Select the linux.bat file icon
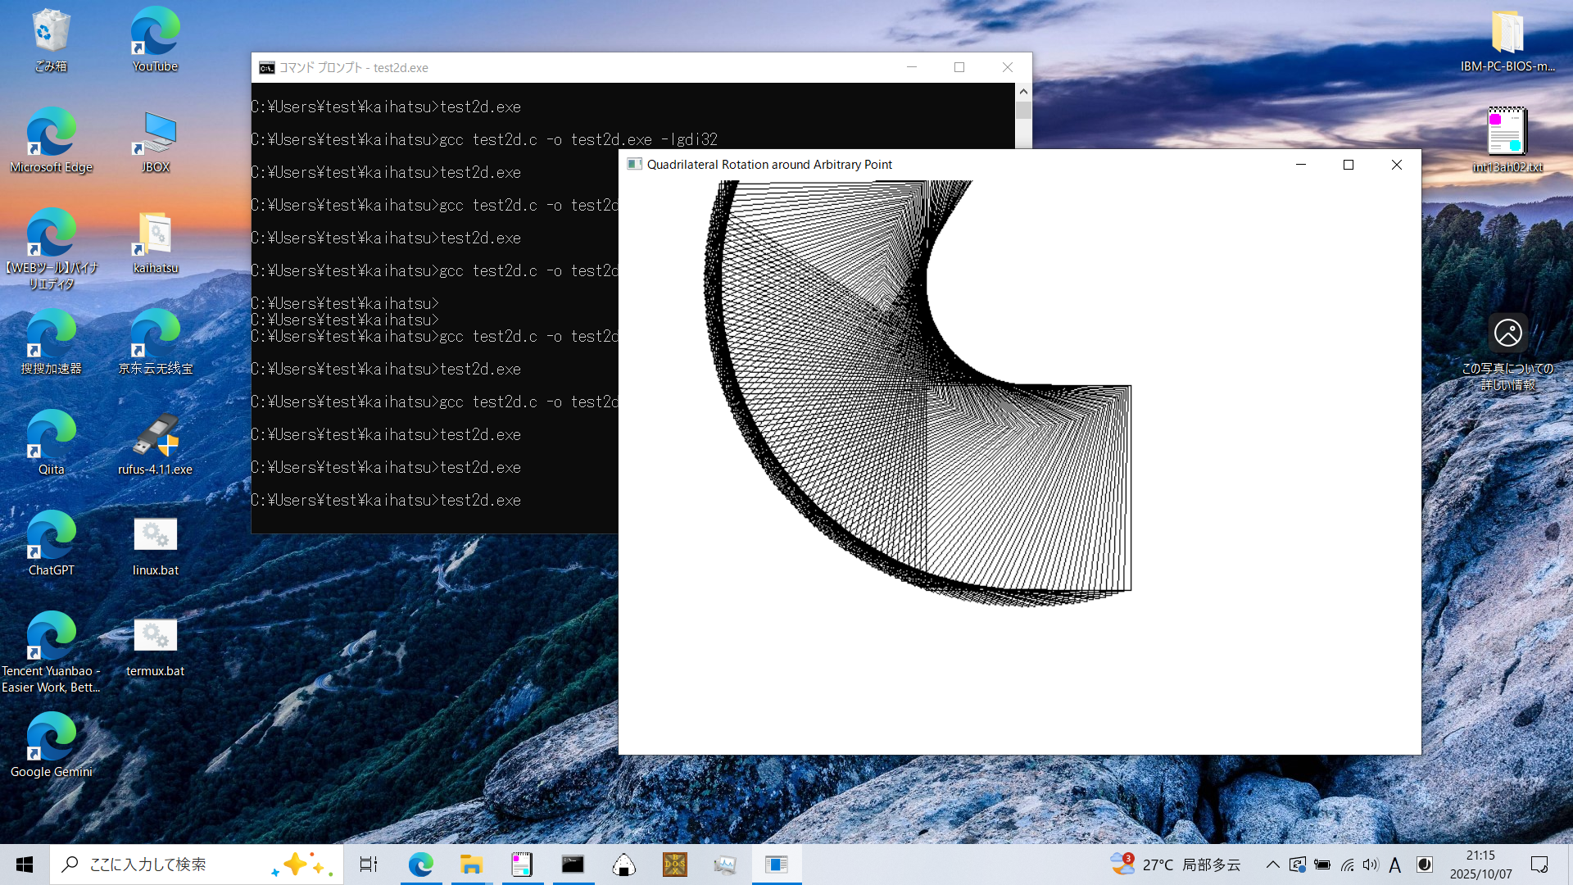The height and width of the screenshot is (885, 1573). click(155, 543)
